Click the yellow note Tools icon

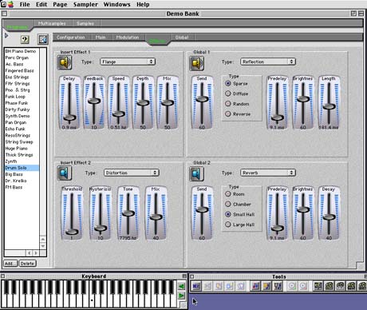coord(266,286)
